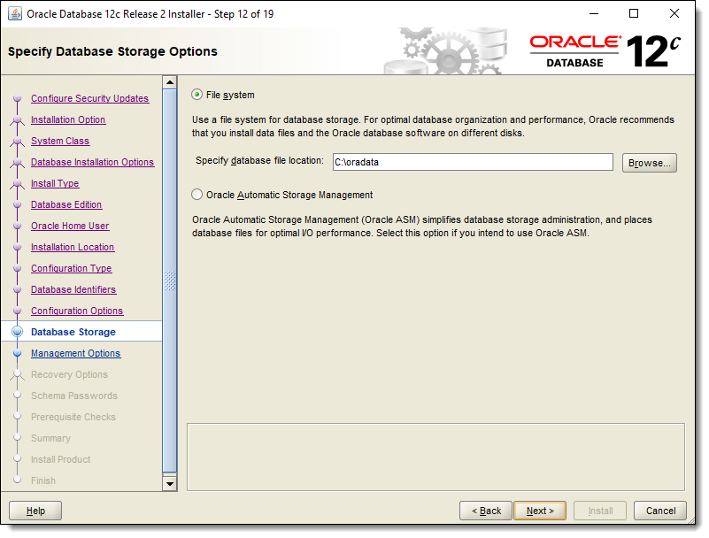
Task: Go to the System Class step
Action: (62, 141)
